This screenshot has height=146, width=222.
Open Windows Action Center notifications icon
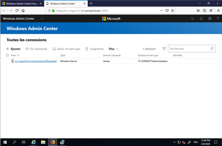click(x=216, y=142)
